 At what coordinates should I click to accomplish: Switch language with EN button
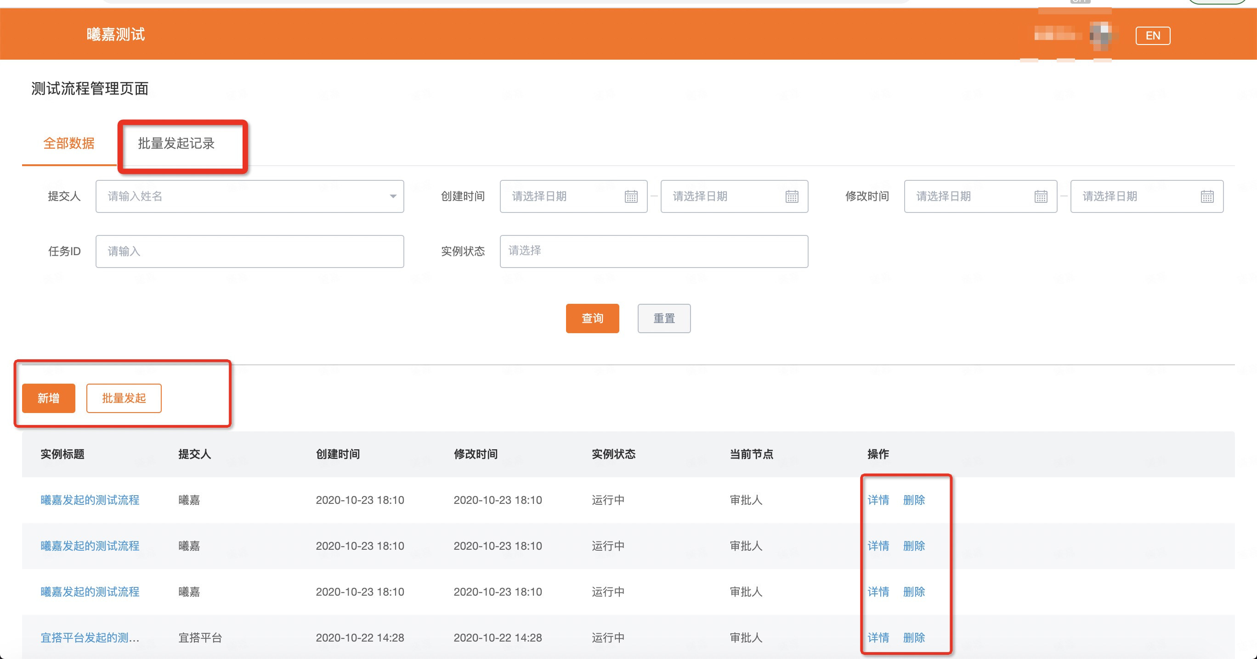click(x=1152, y=36)
